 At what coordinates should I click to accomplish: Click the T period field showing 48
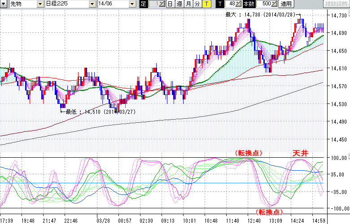pyautogui.click(x=232, y=4)
